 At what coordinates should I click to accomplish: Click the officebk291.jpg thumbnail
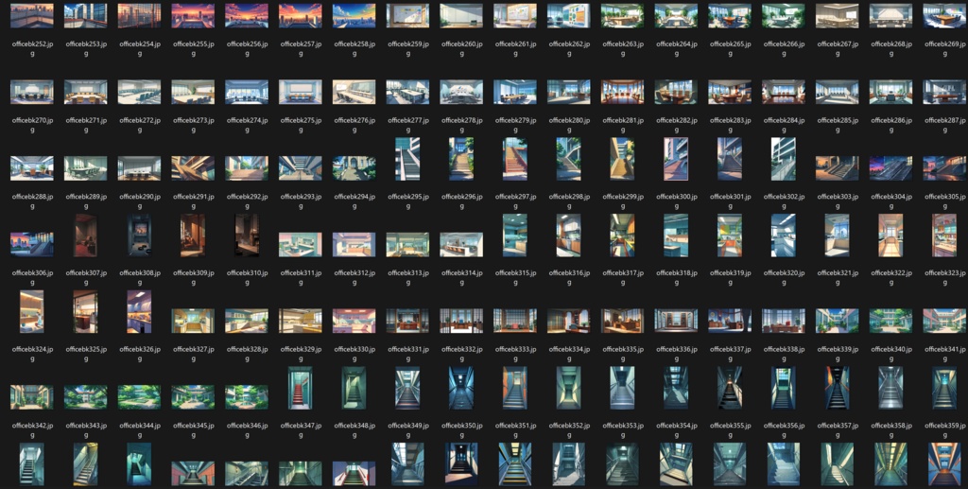(x=193, y=168)
